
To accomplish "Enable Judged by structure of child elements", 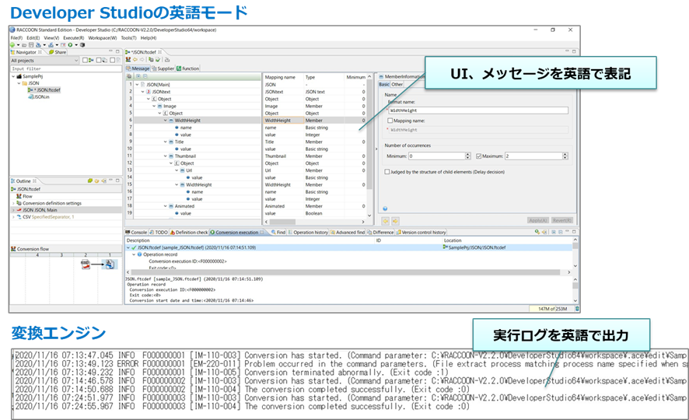I will click(x=387, y=172).
